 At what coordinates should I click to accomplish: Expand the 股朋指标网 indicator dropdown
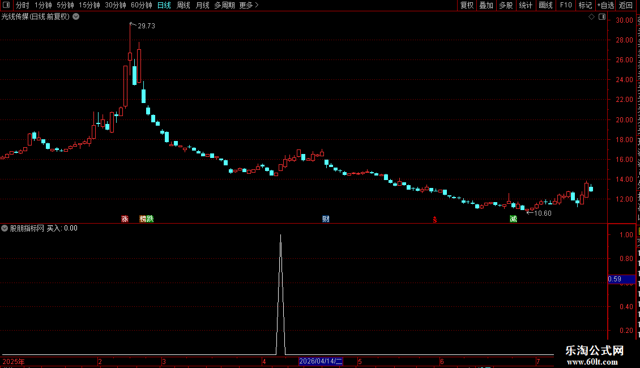5,228
